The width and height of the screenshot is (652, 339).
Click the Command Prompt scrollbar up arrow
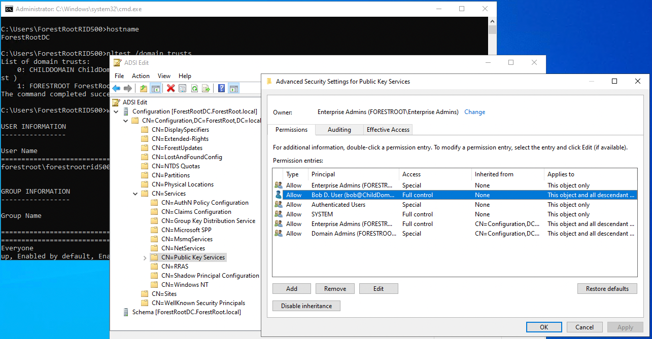tap(492, 21)
